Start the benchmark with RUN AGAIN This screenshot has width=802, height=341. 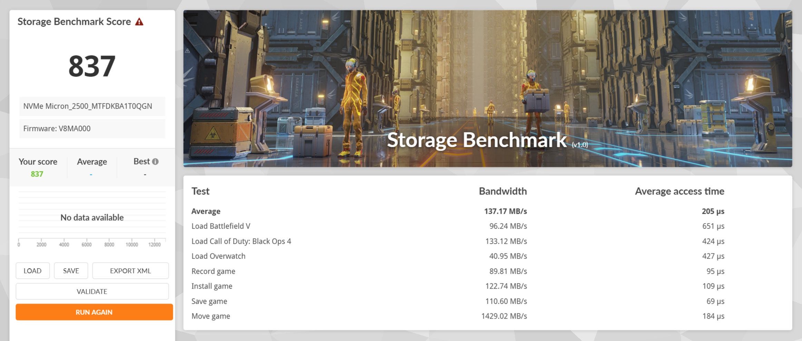[94, 312]
